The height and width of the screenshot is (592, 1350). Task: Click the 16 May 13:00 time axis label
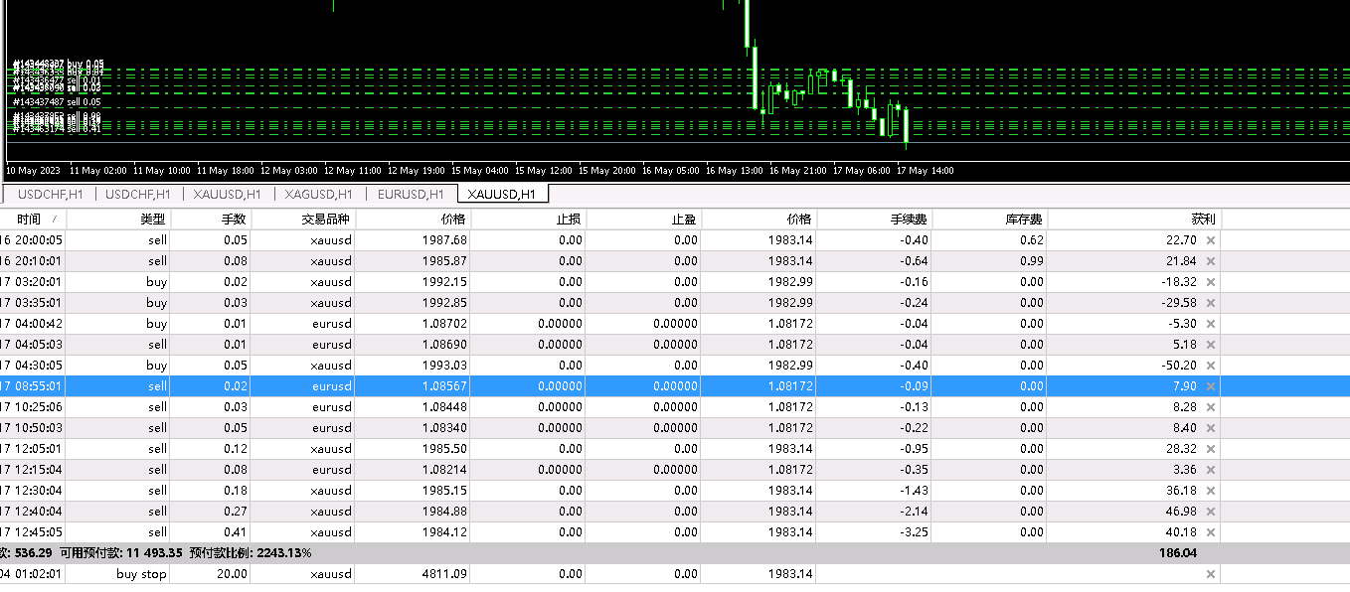pos(734,171)
